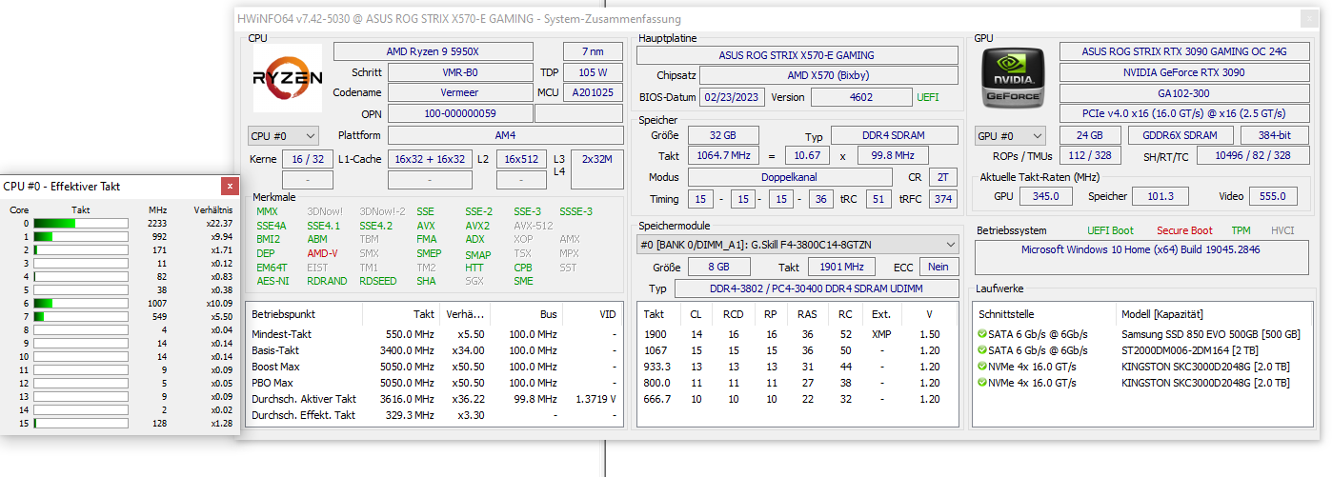Close the CPU #0 Effektiver Takt window

[x=229, y=187]
